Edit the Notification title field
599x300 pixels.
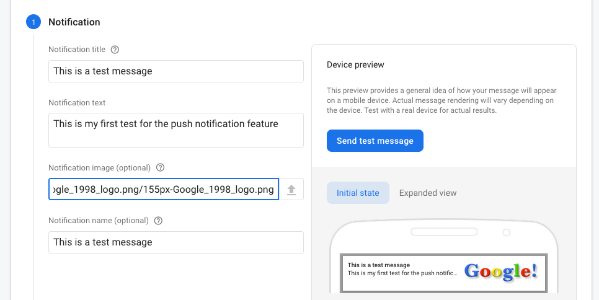pos(176,71)
